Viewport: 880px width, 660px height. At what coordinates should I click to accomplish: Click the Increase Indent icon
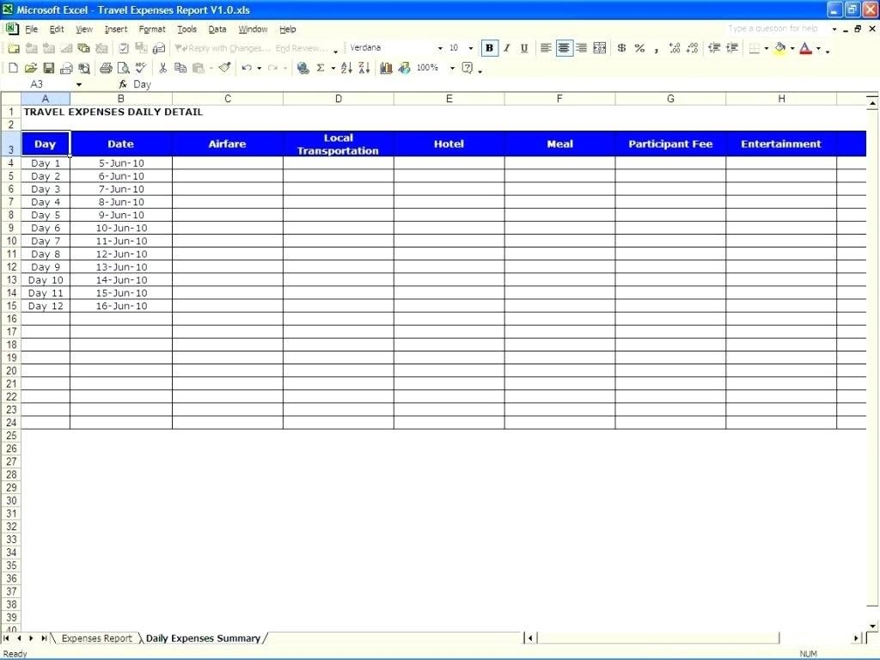[x=732, y=48]
